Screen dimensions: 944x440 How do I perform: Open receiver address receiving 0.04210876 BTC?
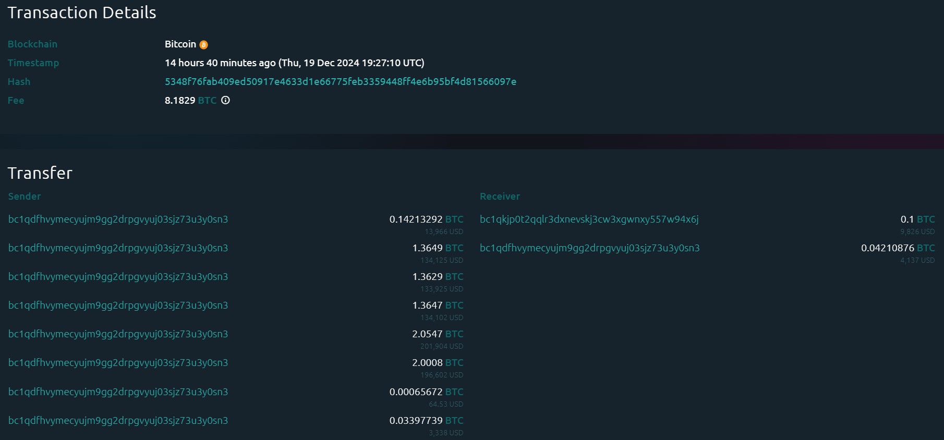pyautogui.click(x=589, y=248)
